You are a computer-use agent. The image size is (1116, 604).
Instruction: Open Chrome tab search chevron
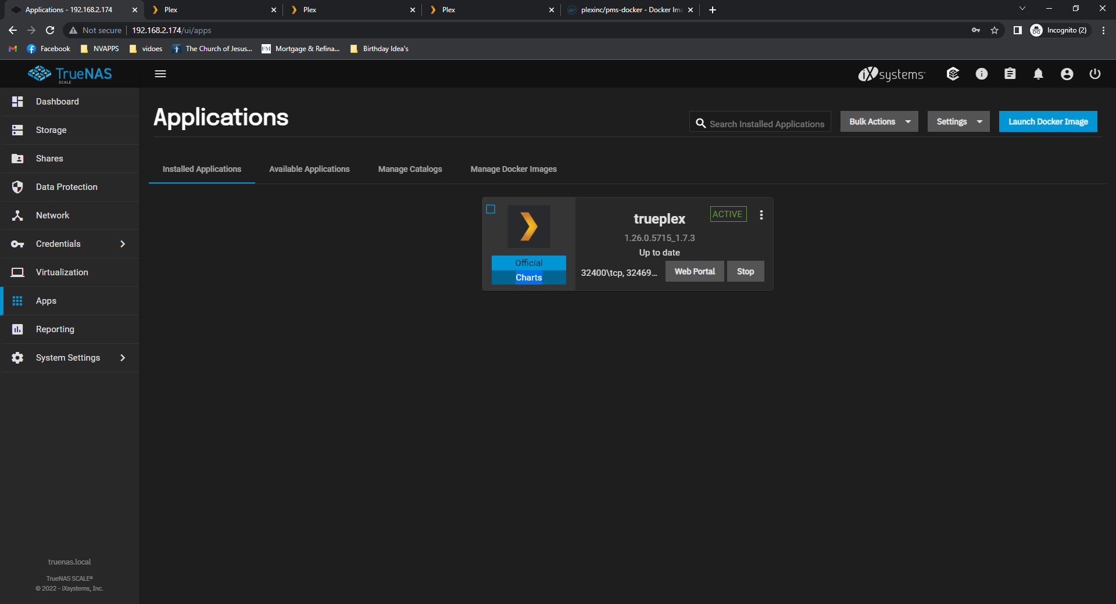[x=1022, y=9]
